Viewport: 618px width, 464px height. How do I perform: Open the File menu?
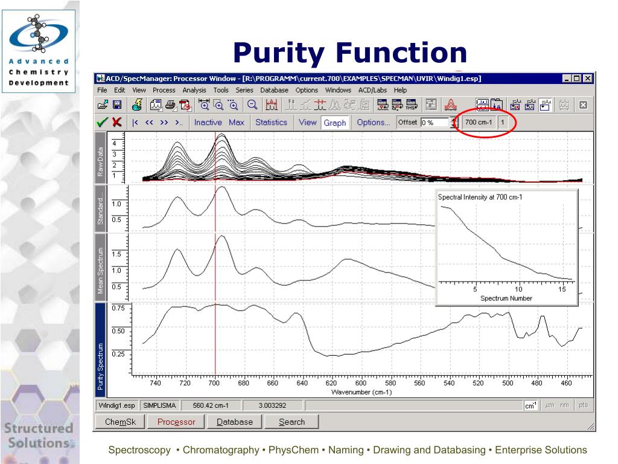pos(102,90)
